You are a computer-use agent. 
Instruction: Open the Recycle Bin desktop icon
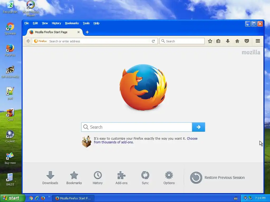10,7
